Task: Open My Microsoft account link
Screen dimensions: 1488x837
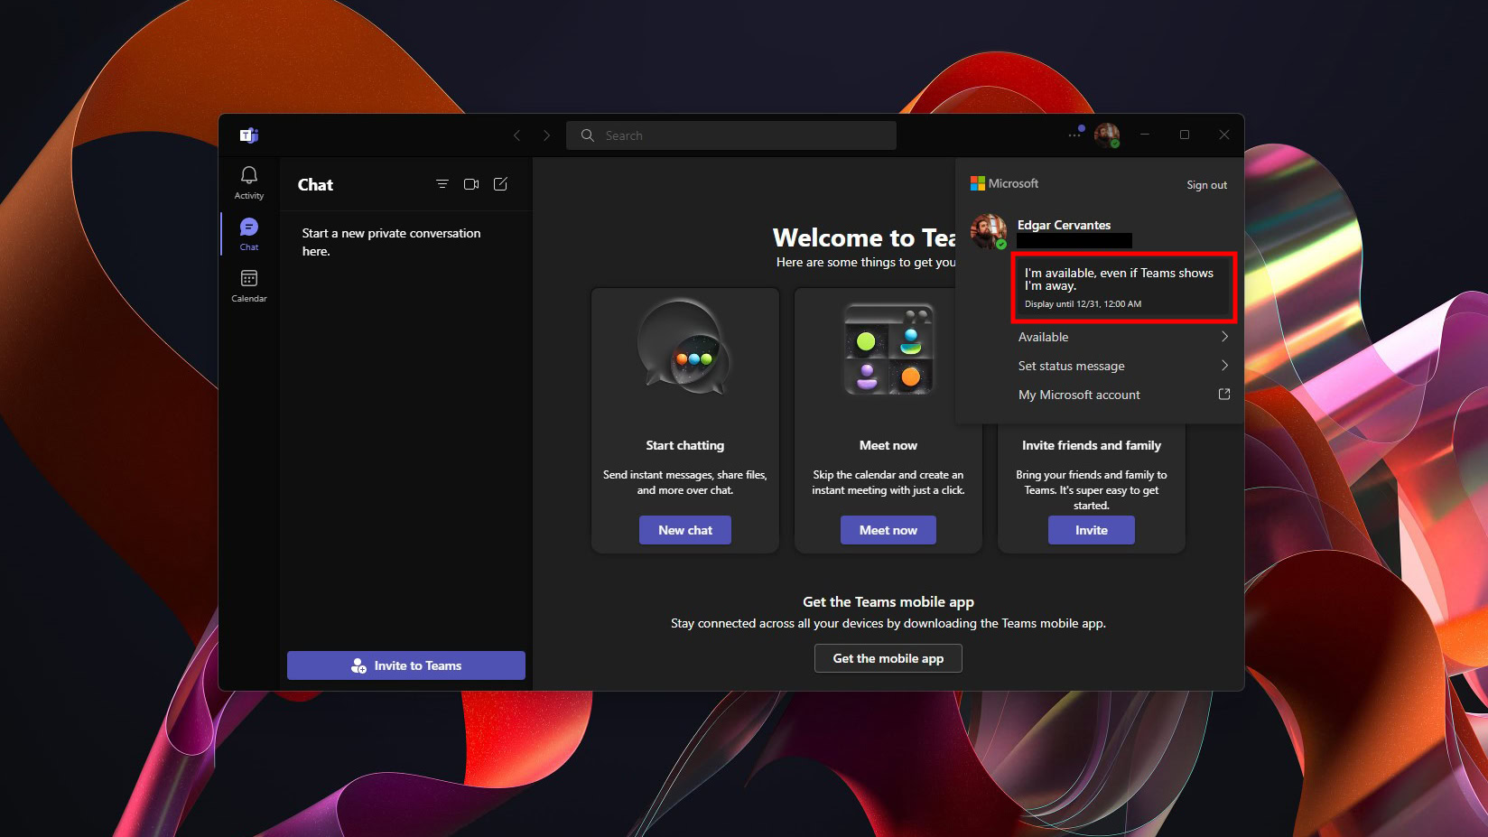Action: click(1122, 395)
